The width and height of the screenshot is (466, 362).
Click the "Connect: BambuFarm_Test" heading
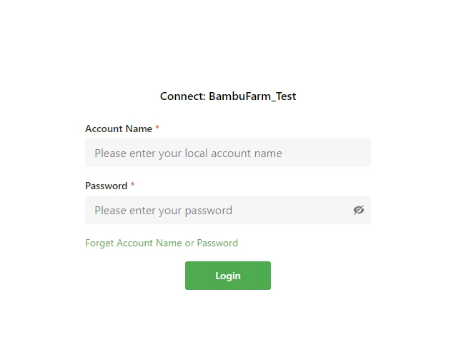click(x=228, y=96)
